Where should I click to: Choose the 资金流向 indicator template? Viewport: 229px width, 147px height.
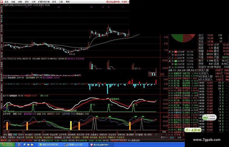point(112,135)
